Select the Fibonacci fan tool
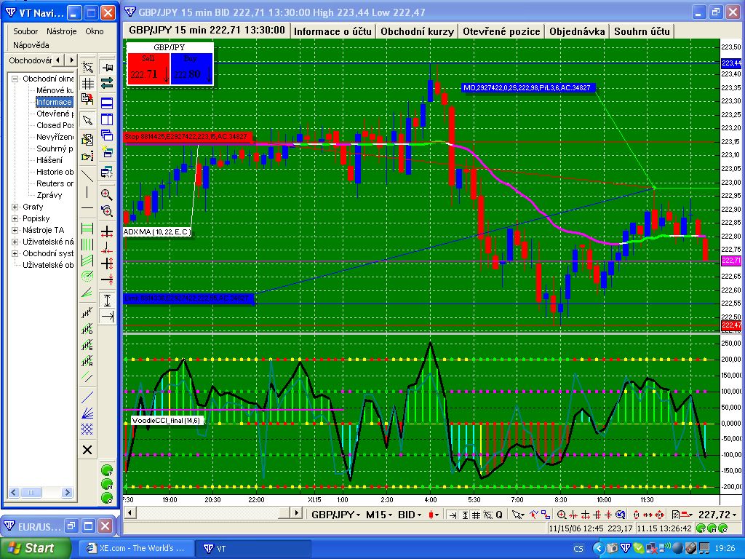This screenshot has height=559, width=745. pos(87,293)
